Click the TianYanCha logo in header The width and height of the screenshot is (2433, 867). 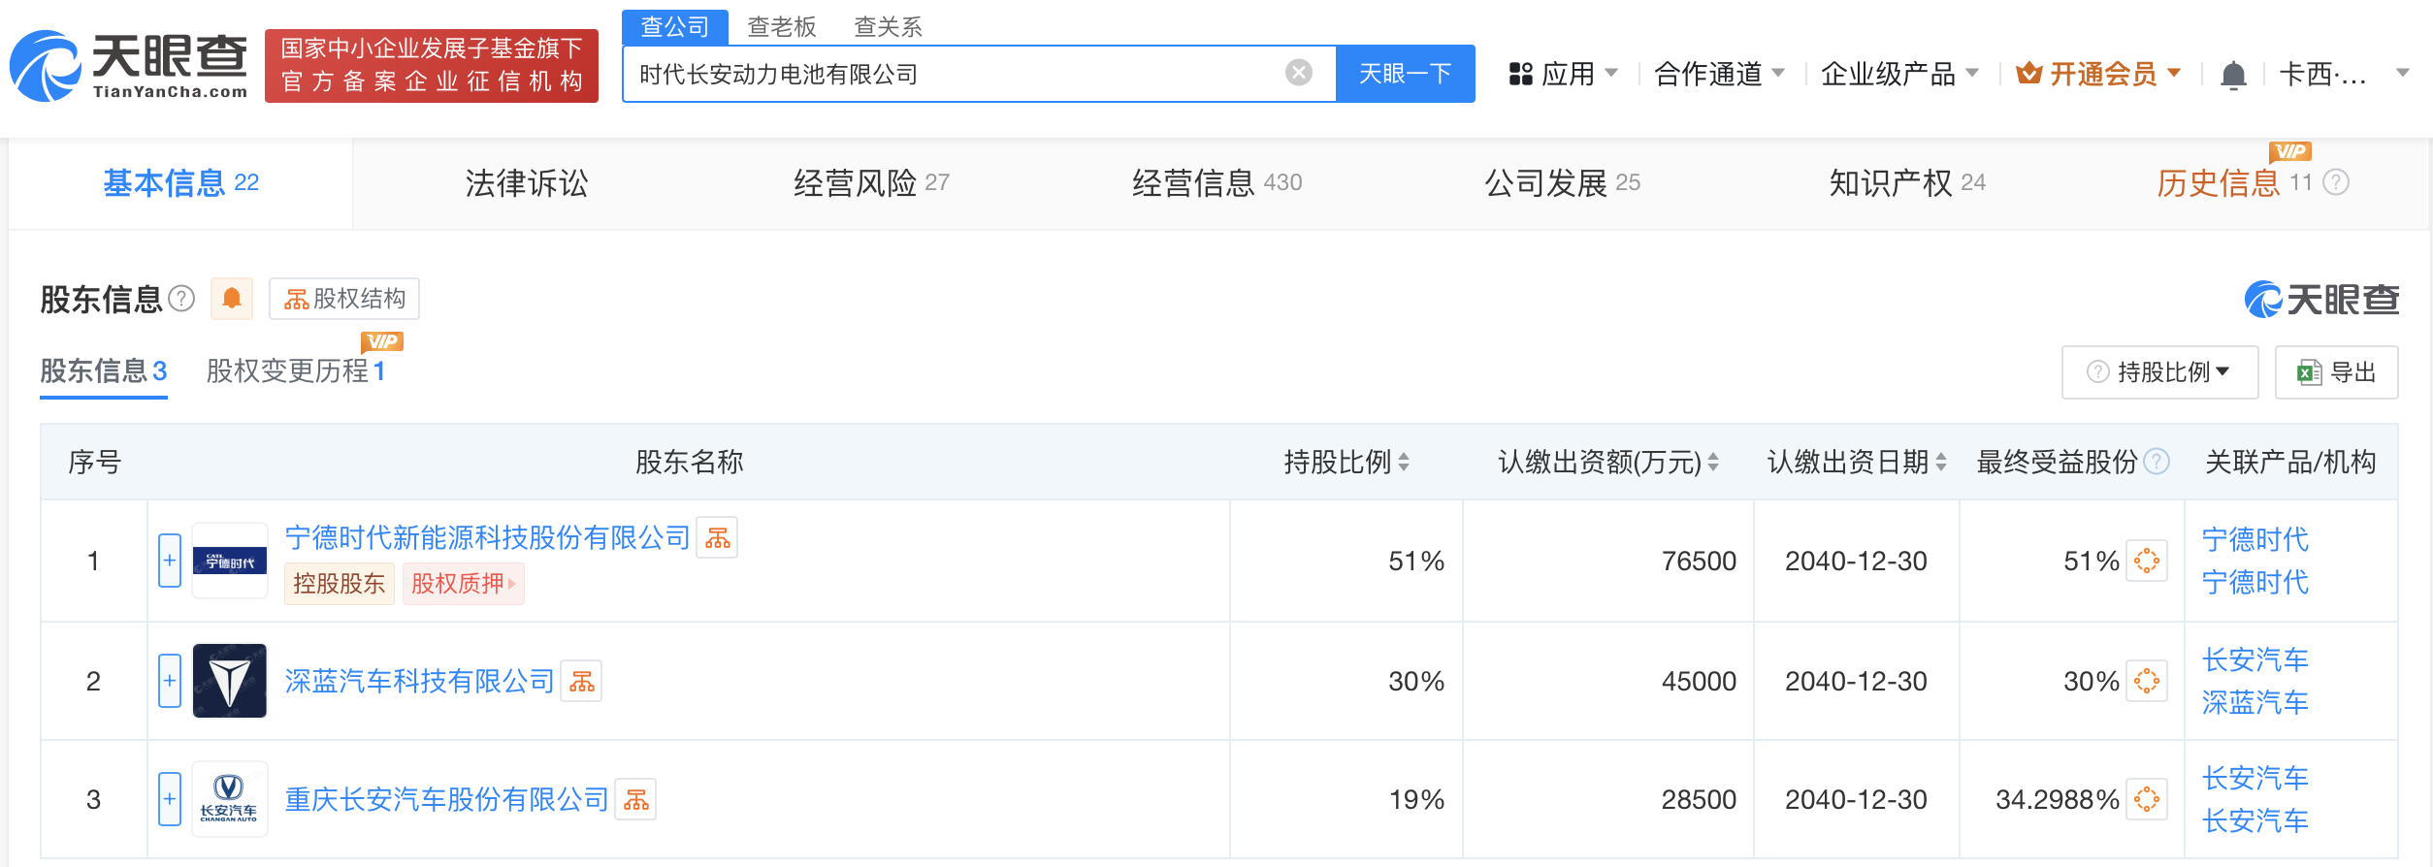coord(129,65)
